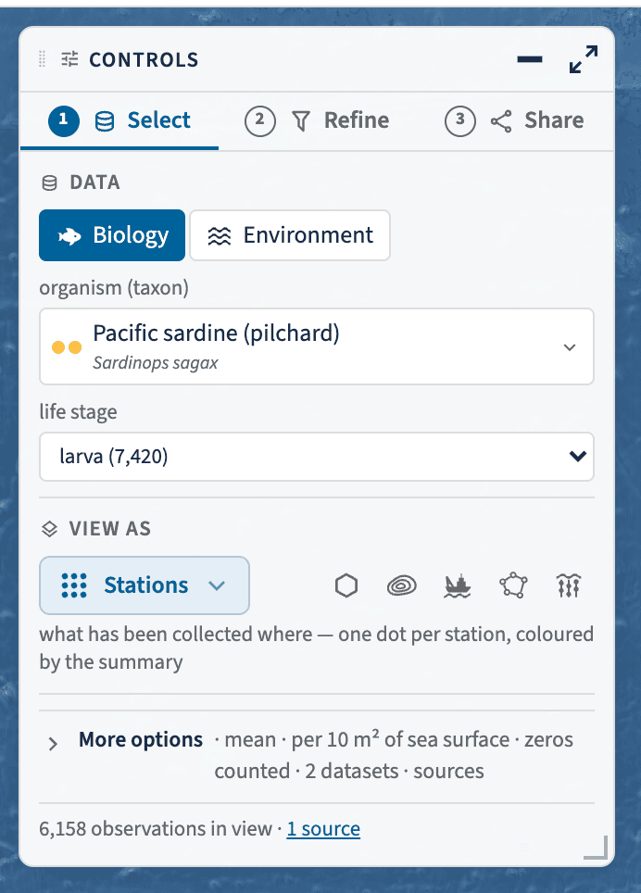Toggle data type to Biology
This screenshot has height=893, width=641.
[x=112, y=235]
